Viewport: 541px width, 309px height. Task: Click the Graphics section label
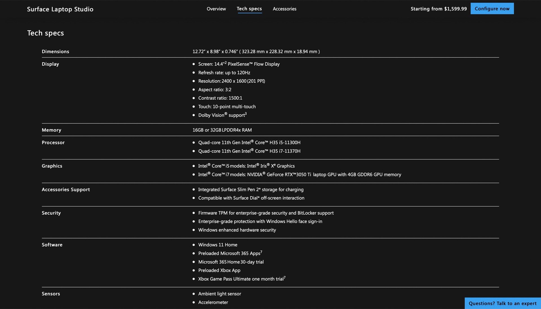pos(52,166)
